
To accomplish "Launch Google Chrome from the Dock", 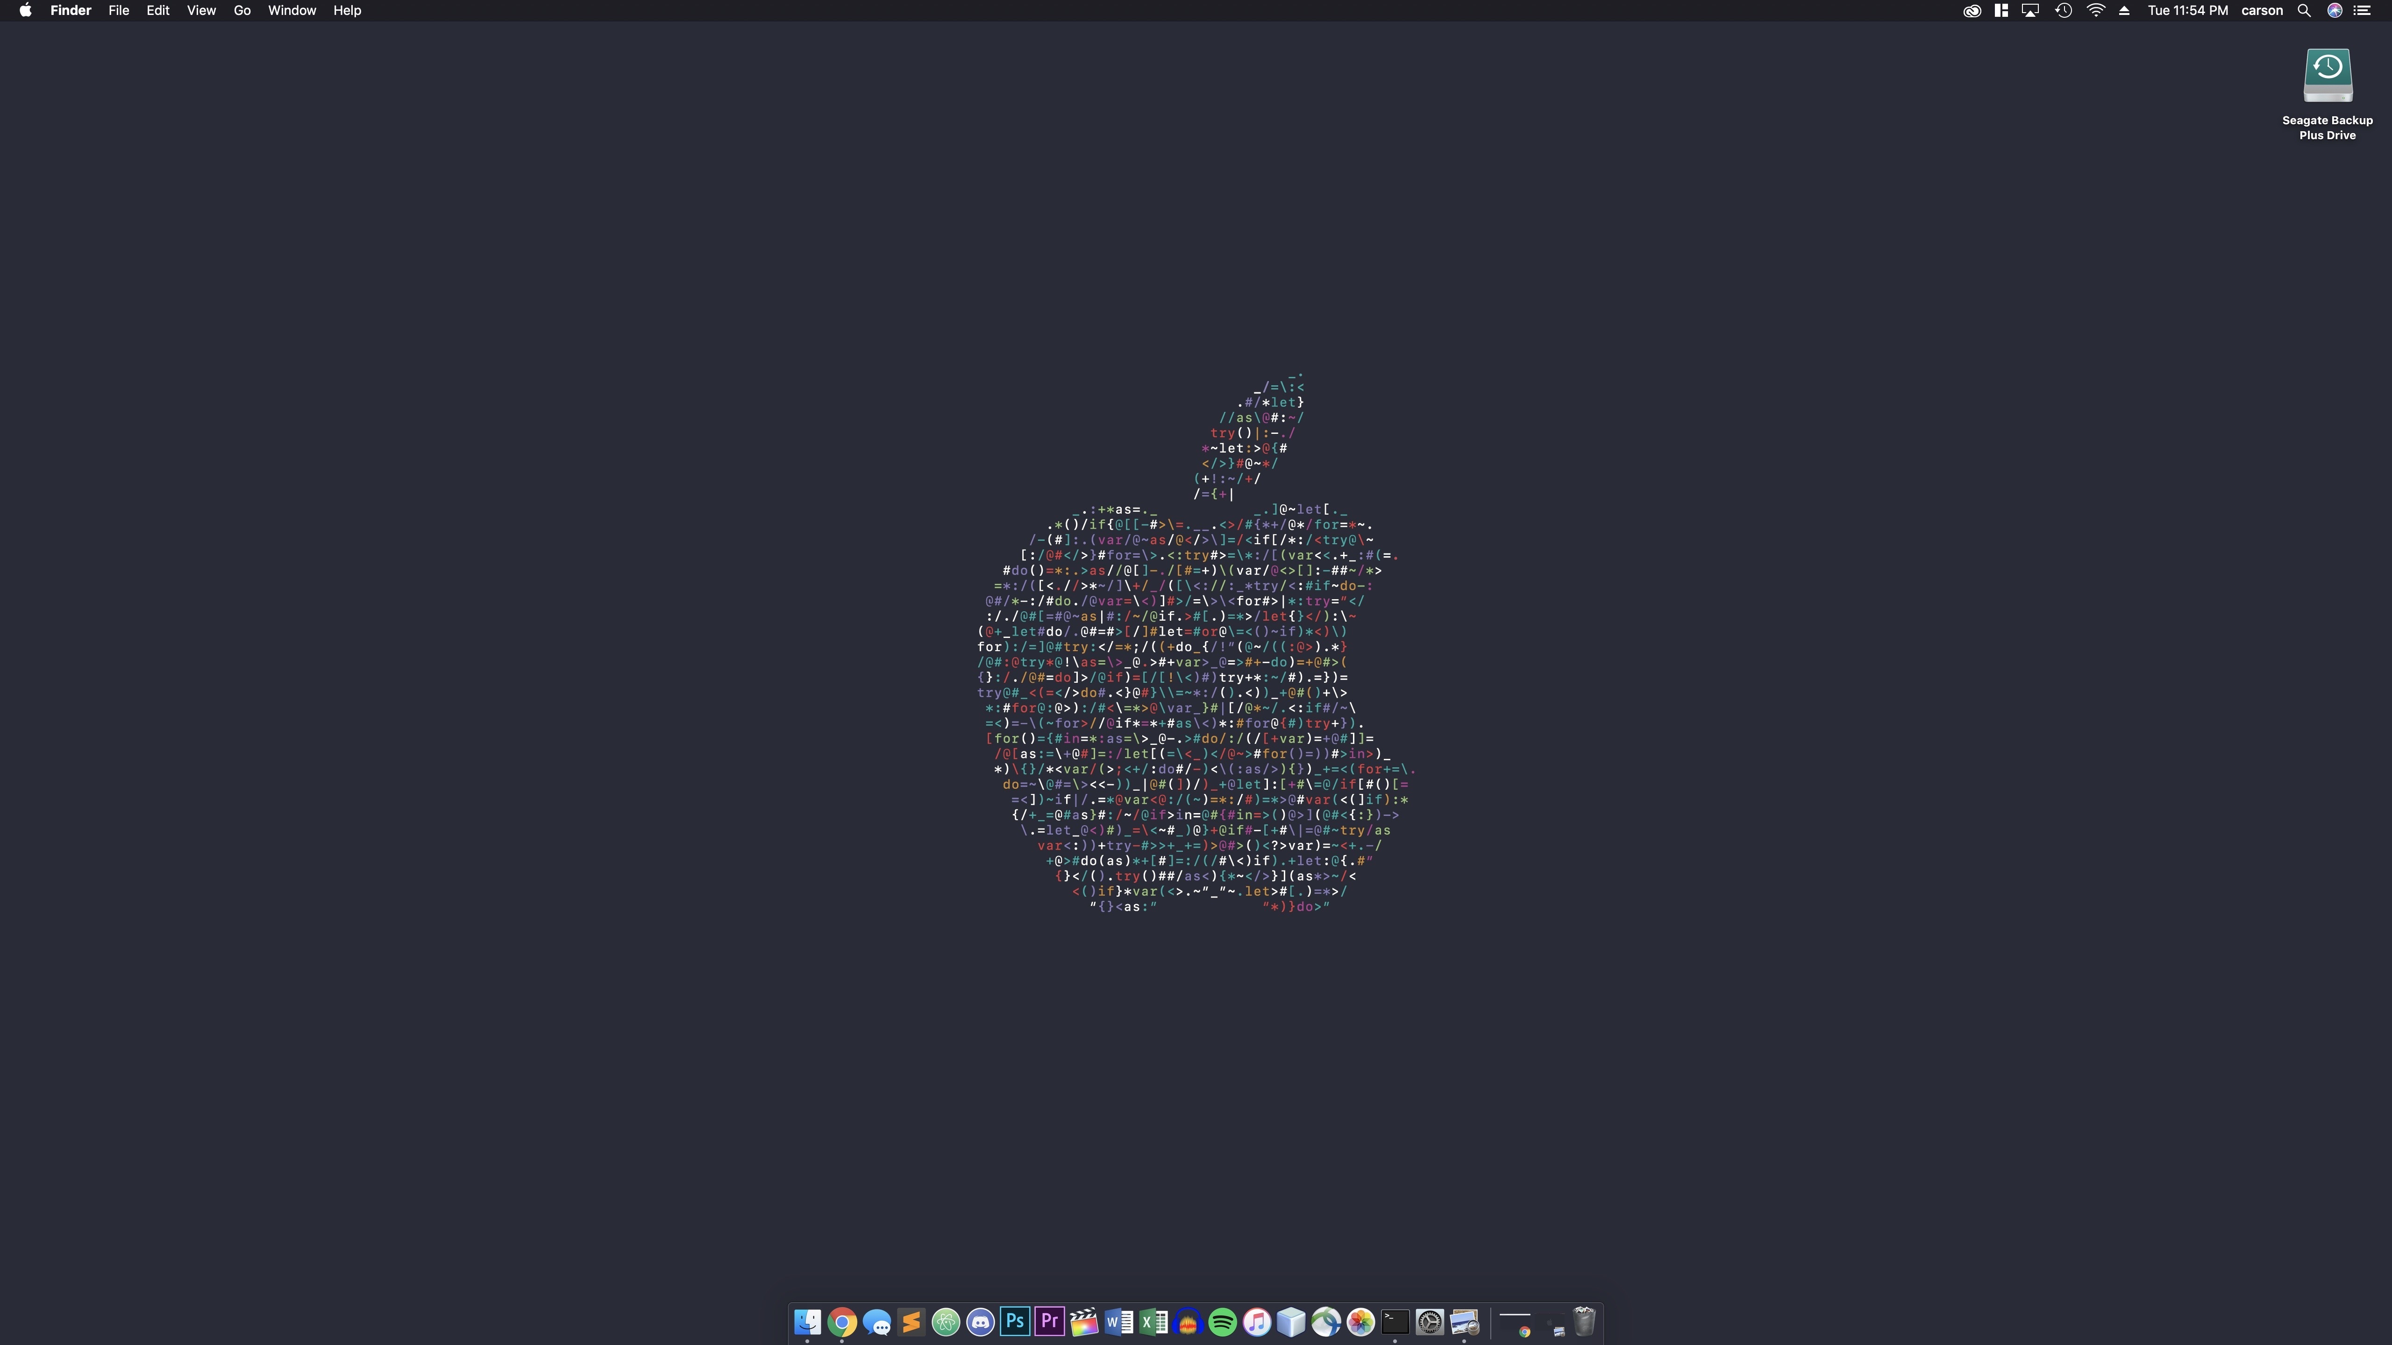I will pos(842,1322).
